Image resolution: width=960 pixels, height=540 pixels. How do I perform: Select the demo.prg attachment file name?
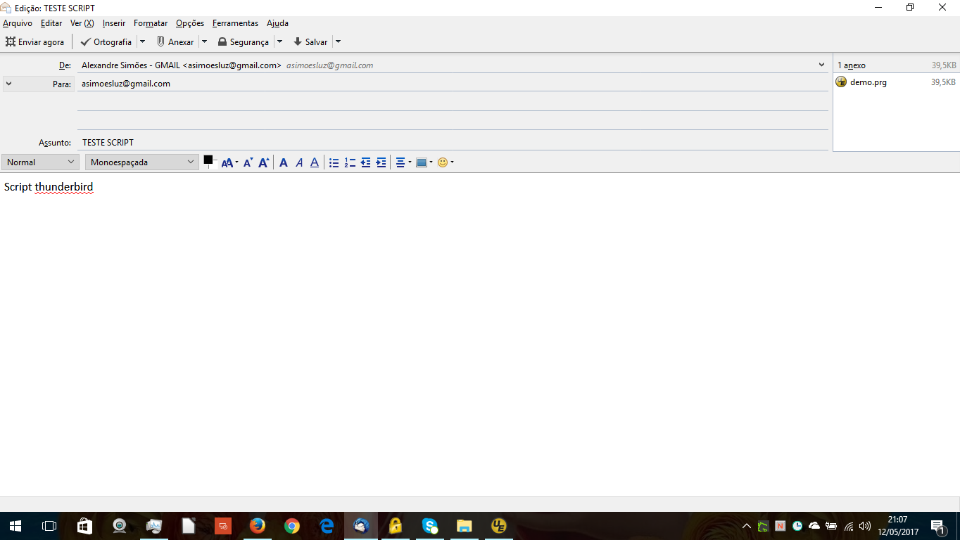click(869, 82)
